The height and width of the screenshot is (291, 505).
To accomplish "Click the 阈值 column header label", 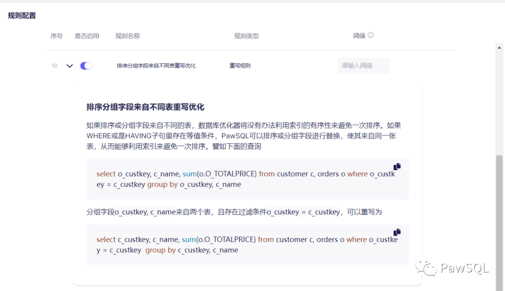I will pos(359,36).
